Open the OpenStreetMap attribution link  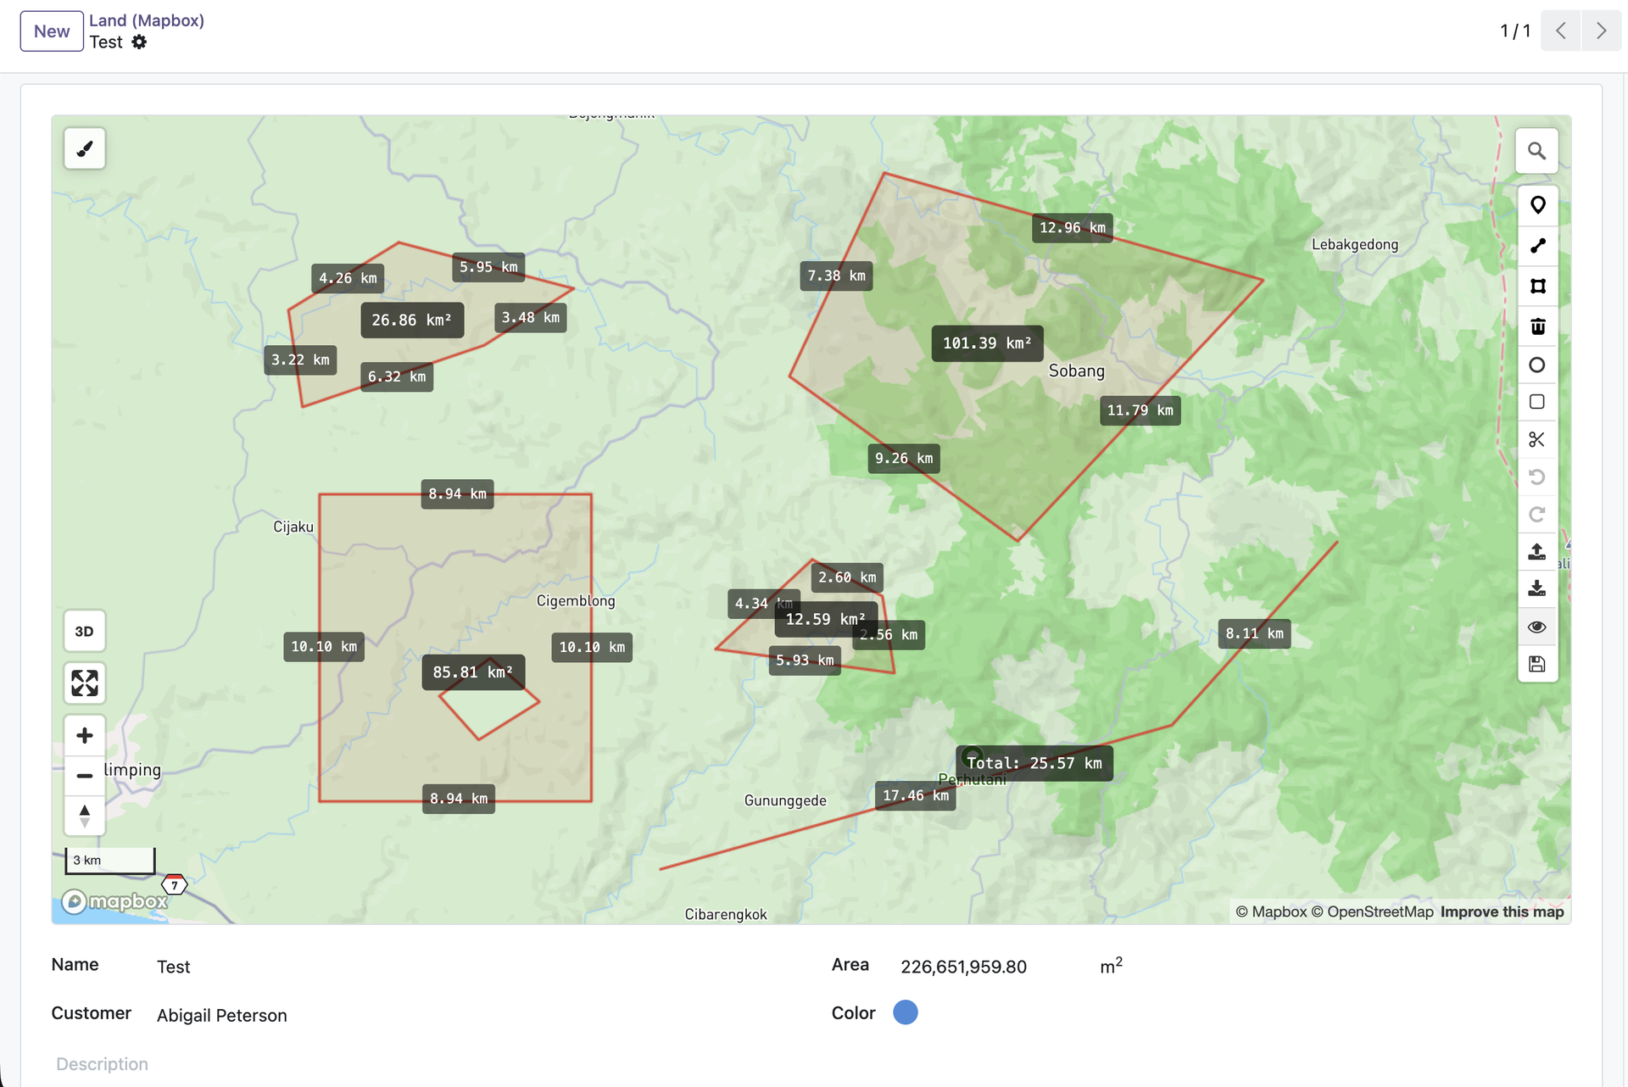click(1372, 912)
